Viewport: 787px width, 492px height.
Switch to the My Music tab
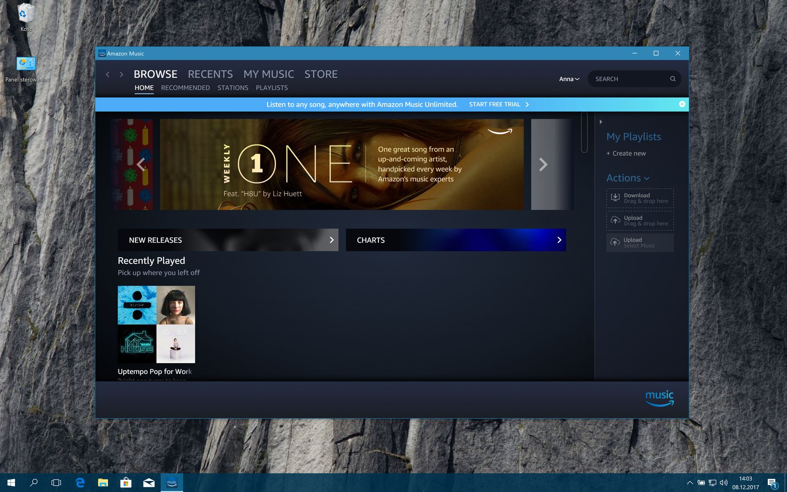(x=269, y=74)
